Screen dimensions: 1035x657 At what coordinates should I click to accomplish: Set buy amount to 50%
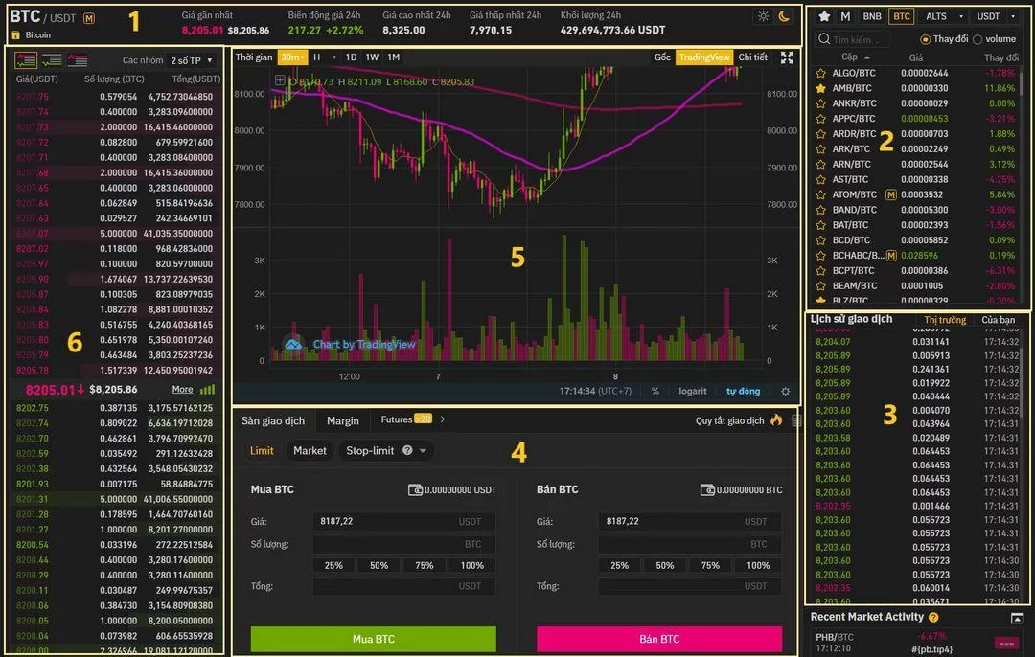[x=379, y=566]
